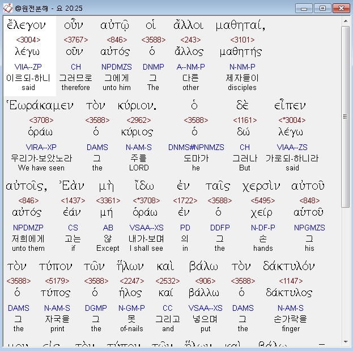Click the vertical scrollbar thumb
Viewport: 353px width, 351px height.
(x=345, y=117)
